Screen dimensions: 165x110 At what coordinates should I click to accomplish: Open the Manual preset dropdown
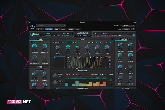tap(51, 26)
